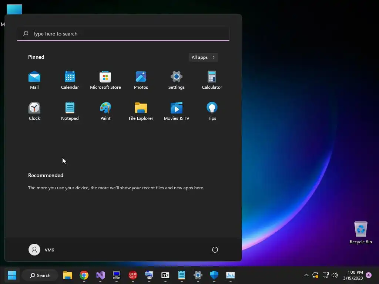Open the Movies & TV app
The width and height of the screenshot is (379, 284).
(177, 111)
